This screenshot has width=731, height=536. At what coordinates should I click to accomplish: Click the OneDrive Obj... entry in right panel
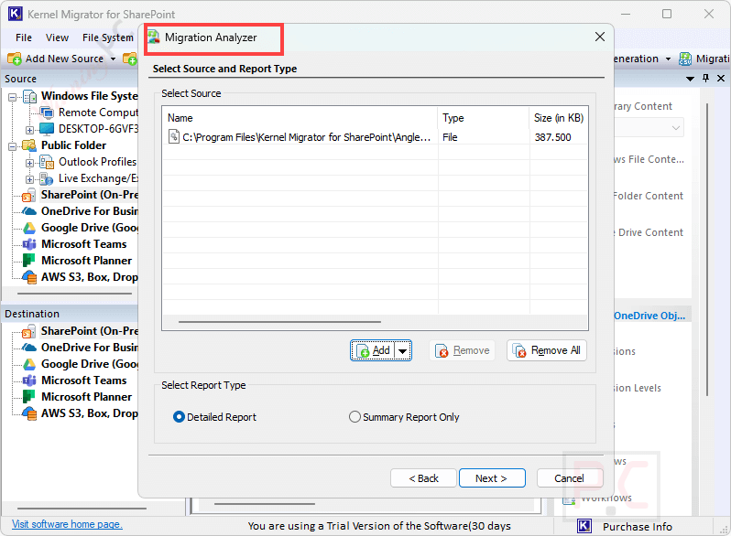click(x=649, y=316)
